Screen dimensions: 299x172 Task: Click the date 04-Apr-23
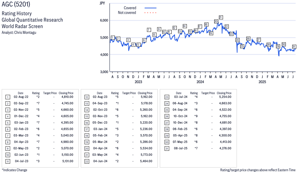[21, 142]
